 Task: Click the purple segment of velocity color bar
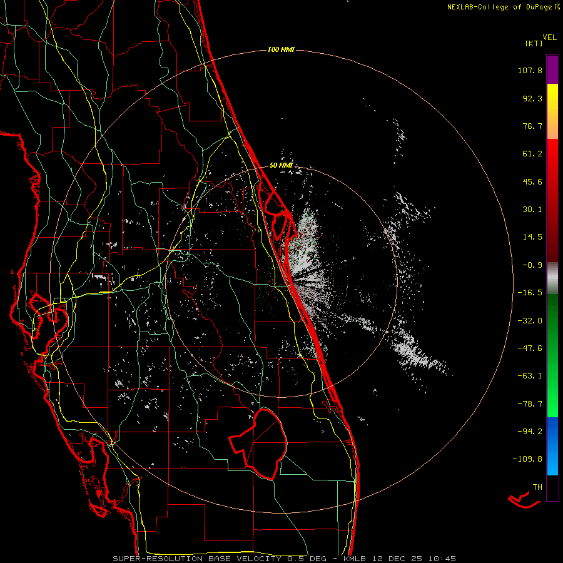(x=552, y=69)
